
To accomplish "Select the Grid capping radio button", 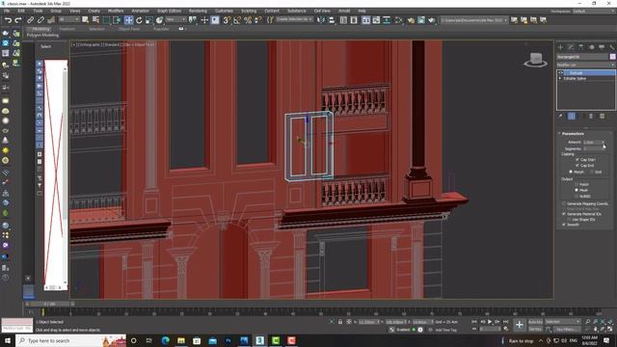I will pyautogui.click(x=591, y=172).
